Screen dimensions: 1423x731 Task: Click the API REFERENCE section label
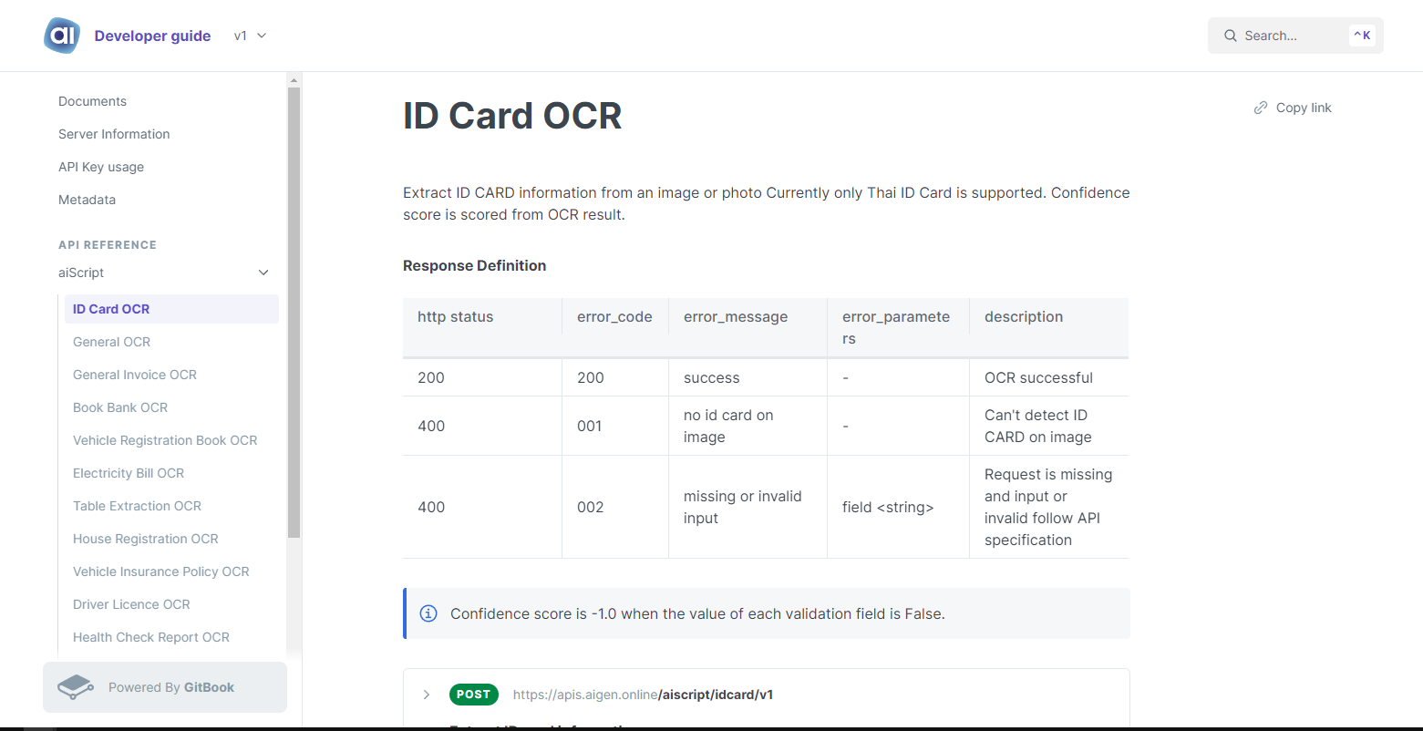[x=108, y=244]
